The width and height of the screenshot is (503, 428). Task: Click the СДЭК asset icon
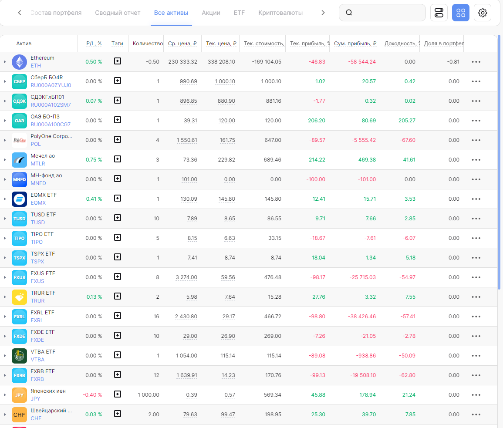[x=19, y=101]
